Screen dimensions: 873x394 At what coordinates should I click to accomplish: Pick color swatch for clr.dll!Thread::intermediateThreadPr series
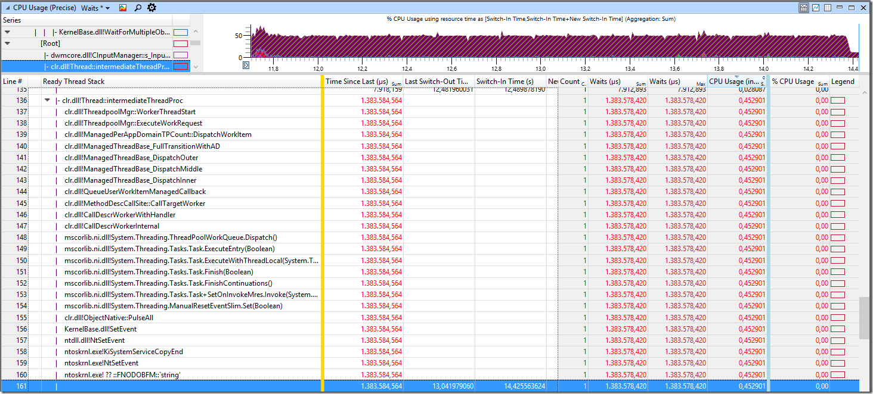(181, 66)
